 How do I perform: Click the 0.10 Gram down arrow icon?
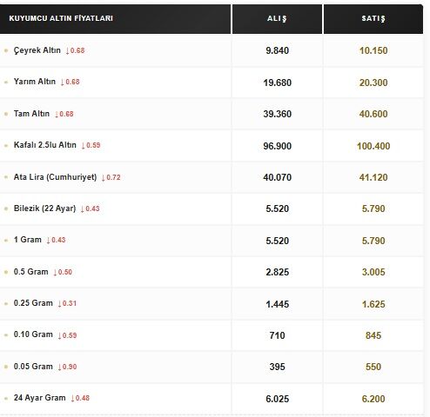[x=60, y=335]
